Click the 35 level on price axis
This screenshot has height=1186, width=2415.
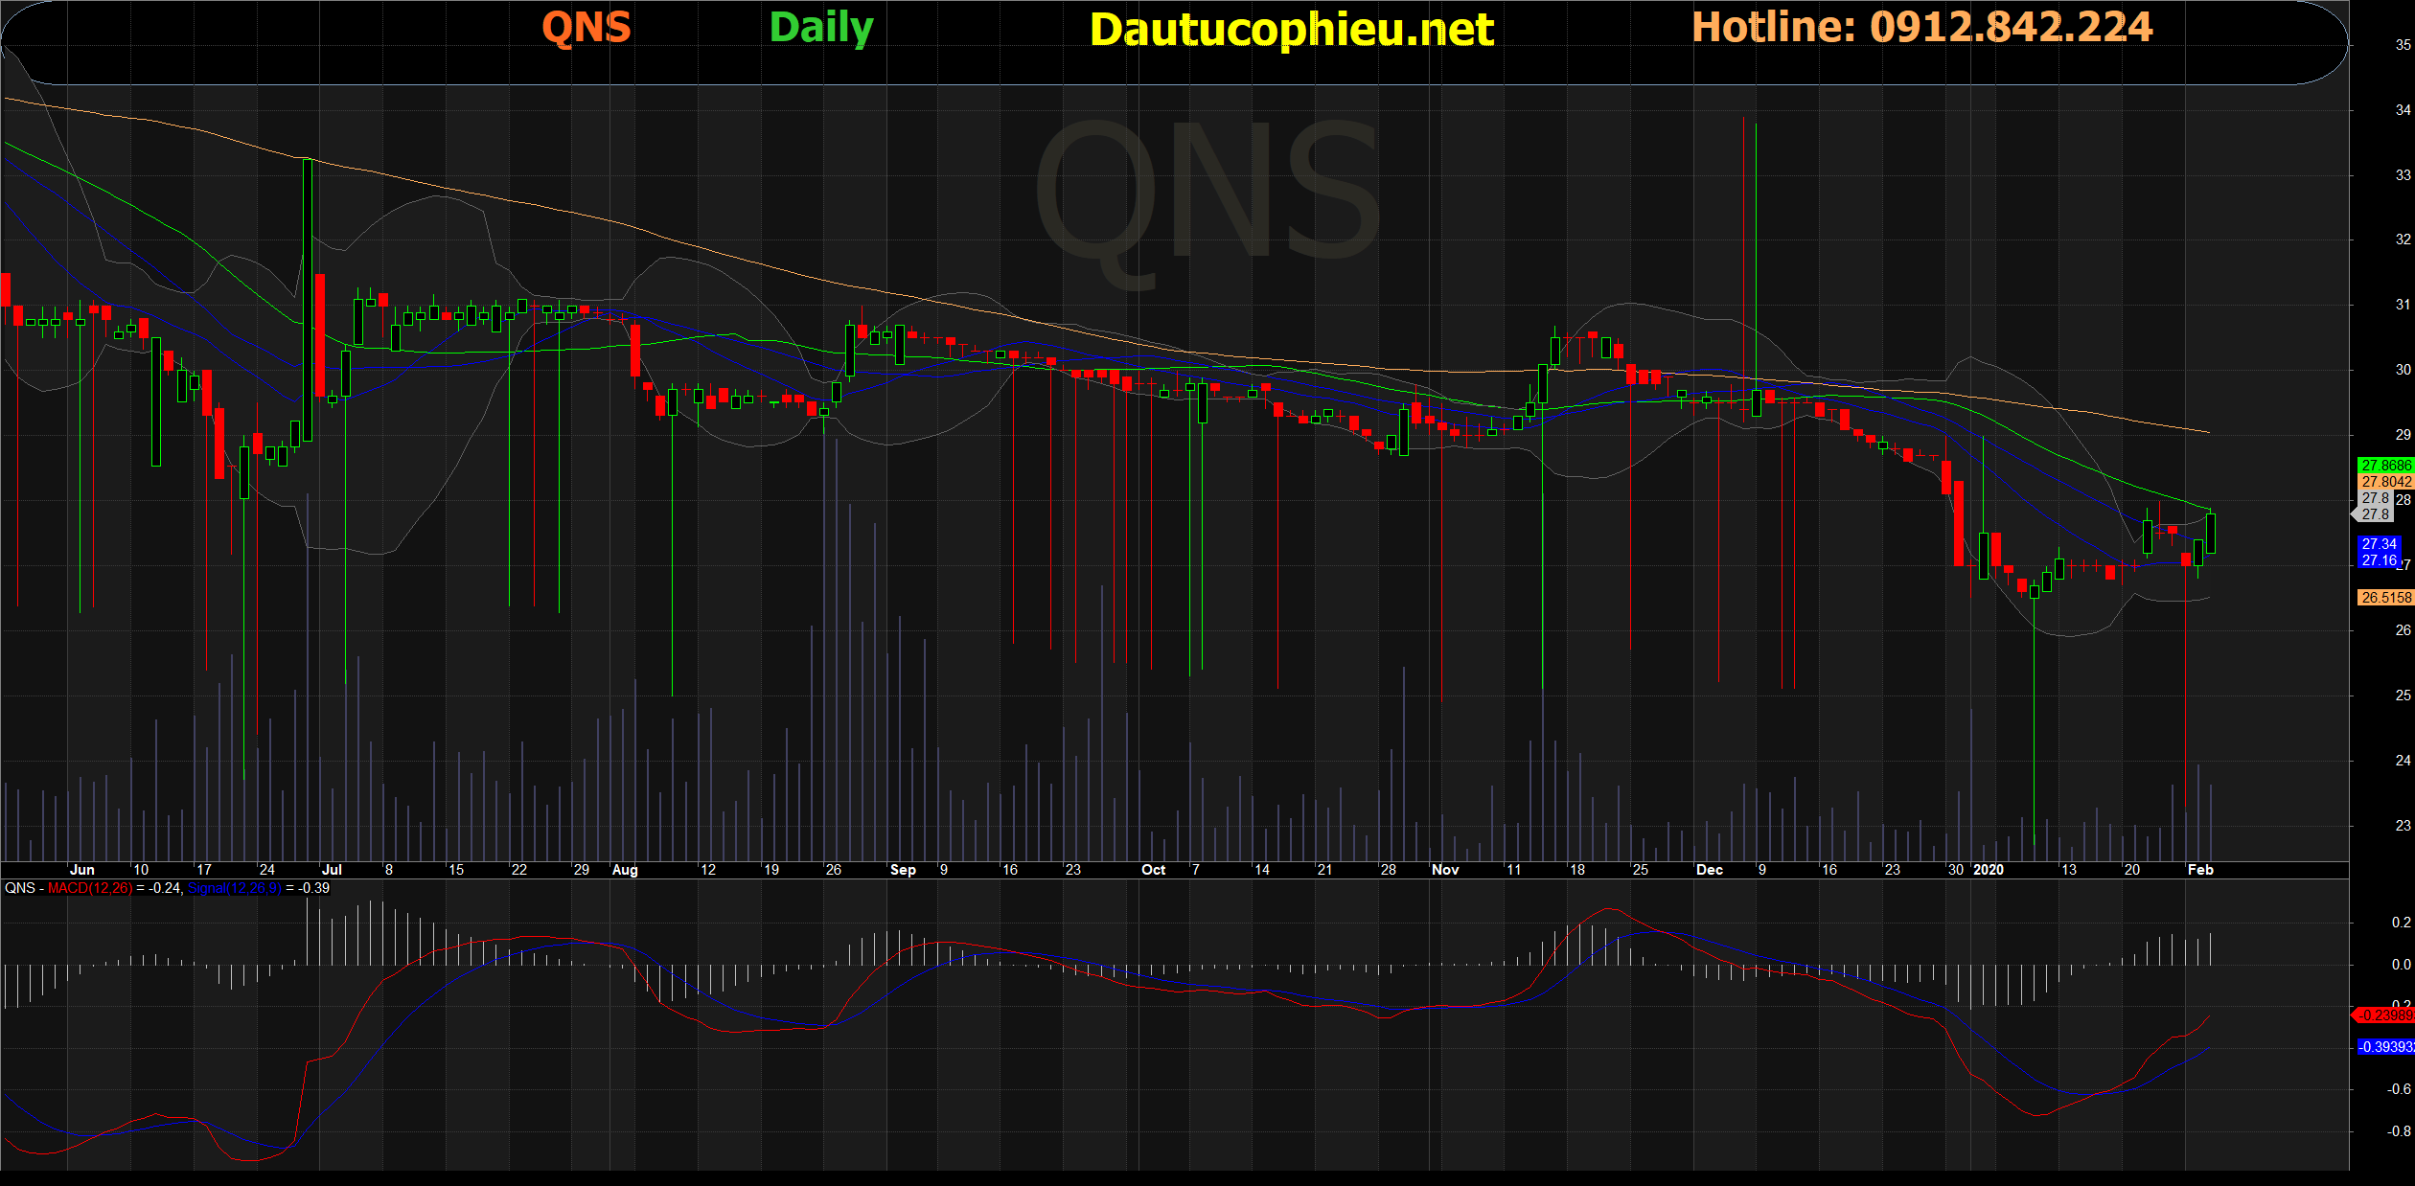pos(2403,45)
